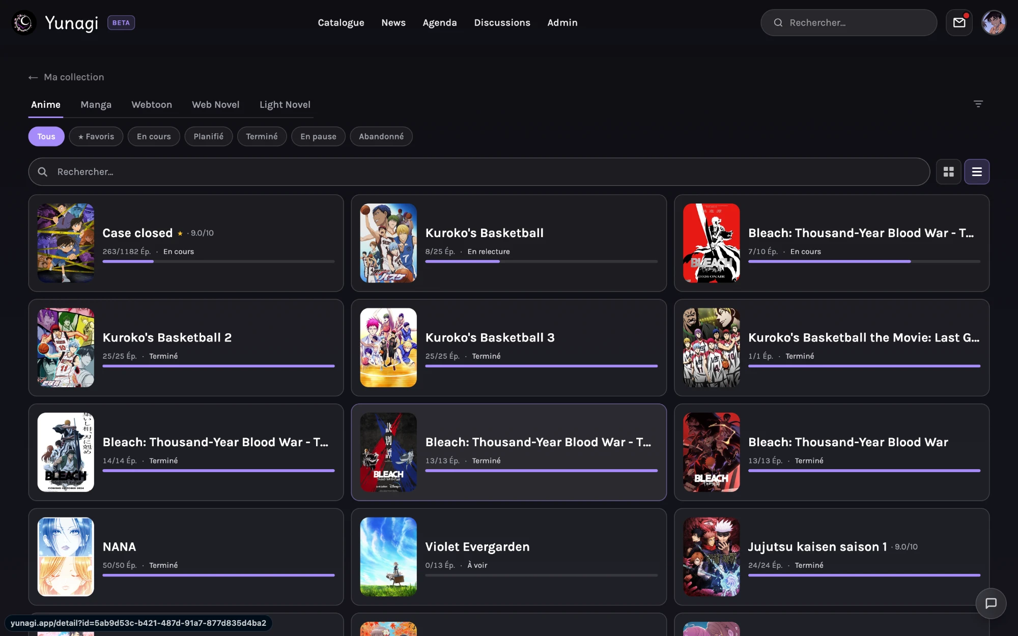
Task: Open the Discussions page
Action: tap(502, 23)
